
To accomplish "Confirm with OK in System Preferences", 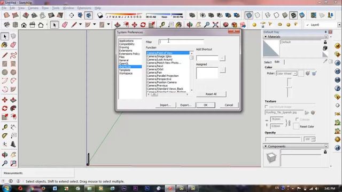I will tap(205, 105).
